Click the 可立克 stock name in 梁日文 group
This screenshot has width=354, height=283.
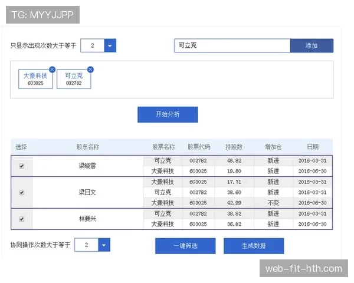click(163, 193)
